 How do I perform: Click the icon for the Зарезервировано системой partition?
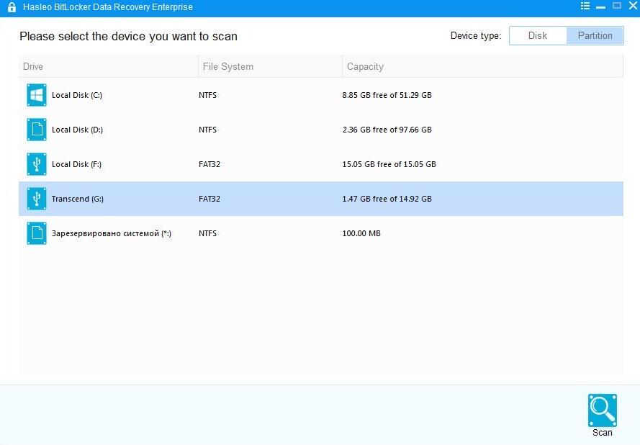click(37, 233)
